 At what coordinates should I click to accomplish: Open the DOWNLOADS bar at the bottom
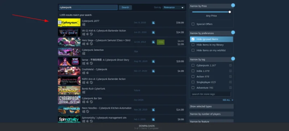click(x=144, y=127)
